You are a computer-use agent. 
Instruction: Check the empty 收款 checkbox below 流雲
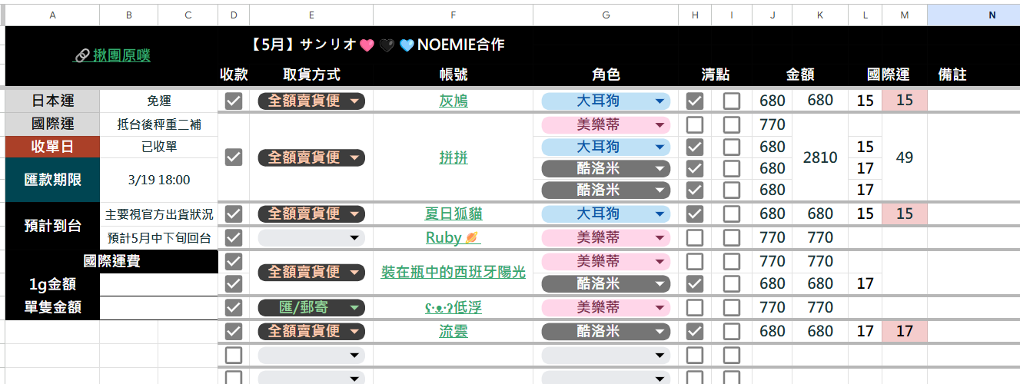click(234, 355)
